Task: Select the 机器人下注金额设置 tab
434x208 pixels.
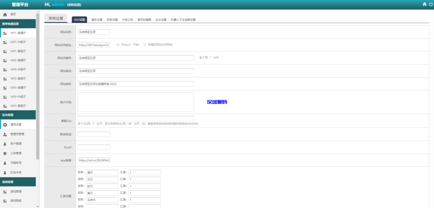Action: pyautogui.click(x=183, y=20)
